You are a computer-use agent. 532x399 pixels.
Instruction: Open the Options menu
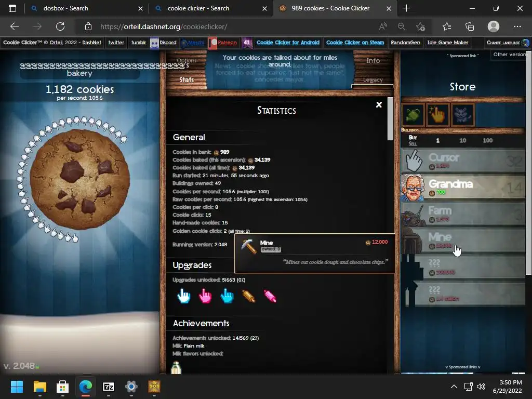(x=187, y=60)
